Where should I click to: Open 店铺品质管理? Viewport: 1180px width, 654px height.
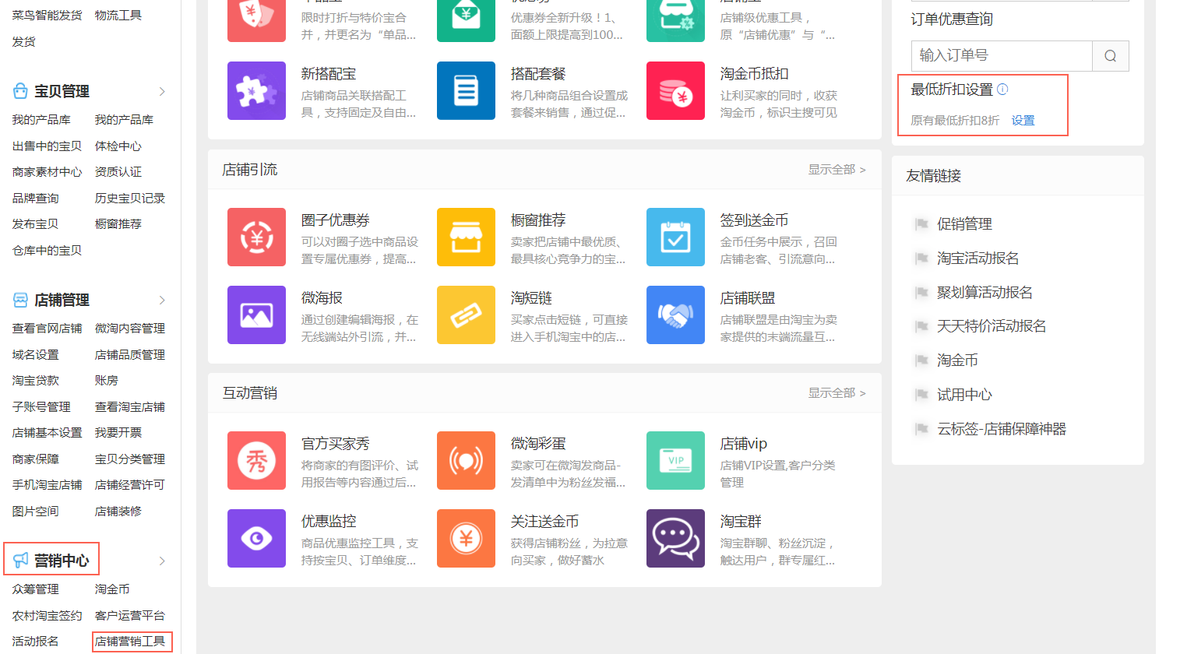click(130, 355)
